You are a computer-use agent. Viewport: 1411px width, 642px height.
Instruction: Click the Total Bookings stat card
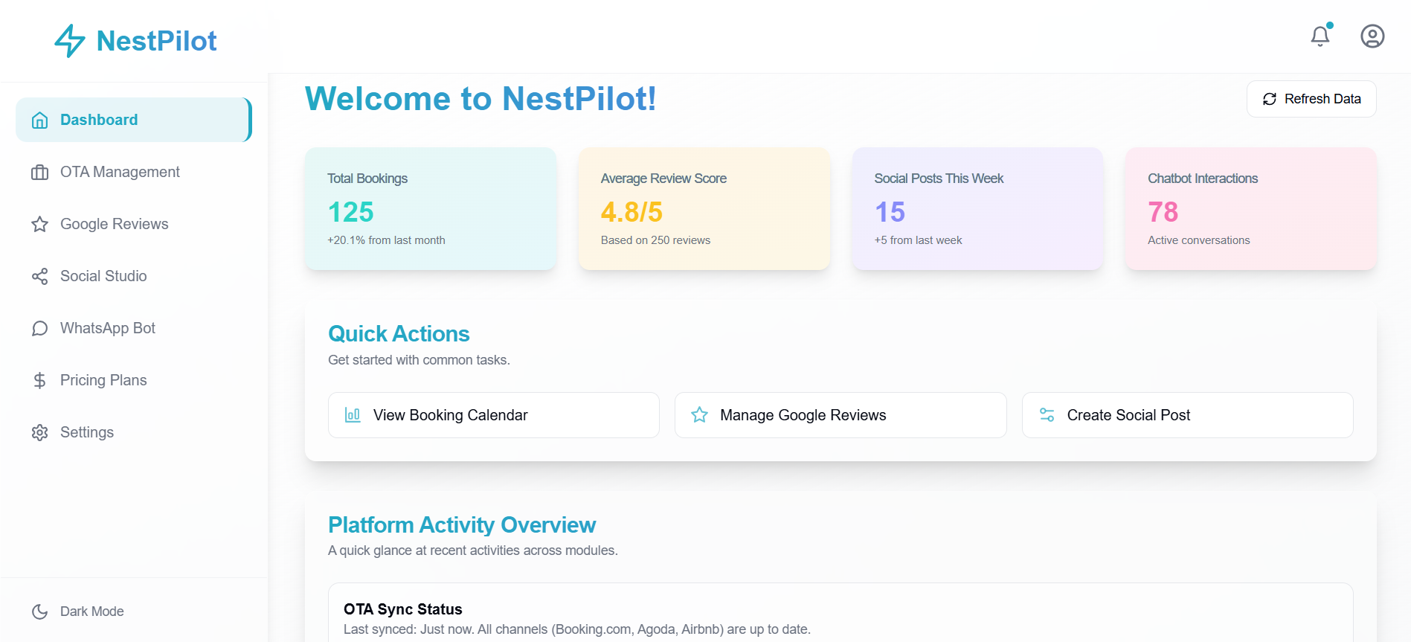tap(430, 208)
